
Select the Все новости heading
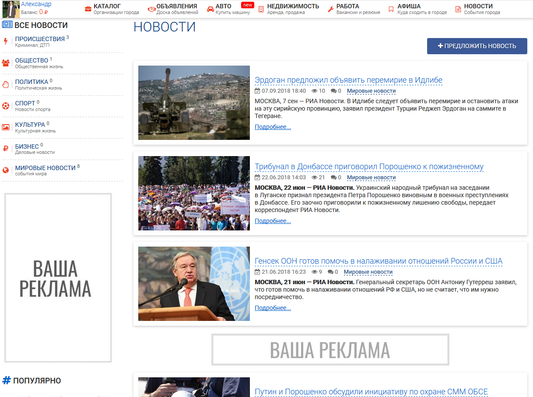point(41,25)
